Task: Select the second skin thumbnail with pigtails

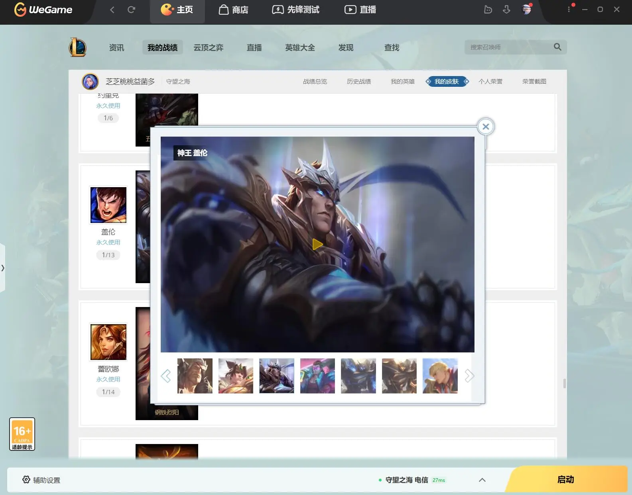Action: [x=236, y=376]
